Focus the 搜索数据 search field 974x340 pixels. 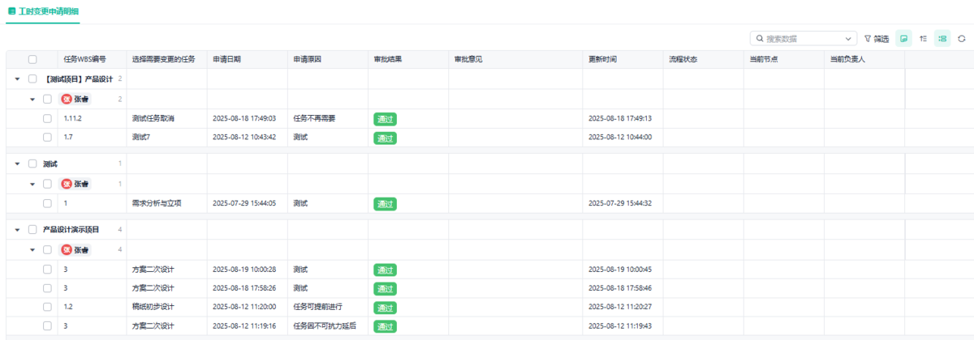coord(804,38)
